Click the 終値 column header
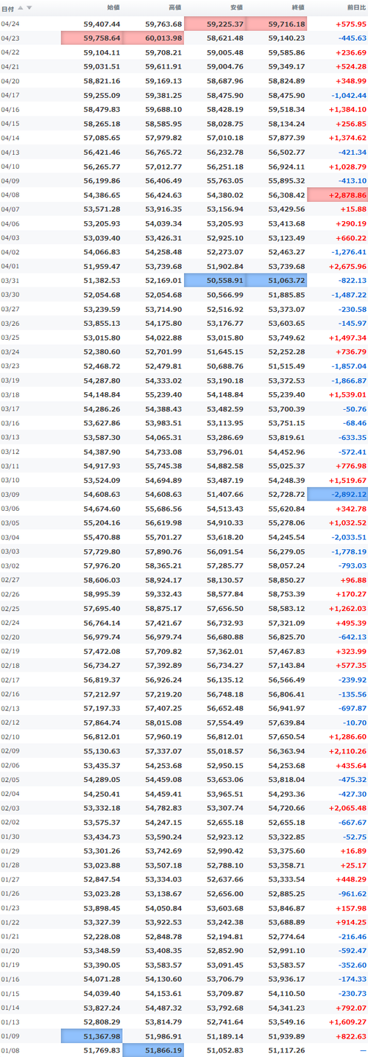Screen dimensions: 368x1057 click(298, 7)
